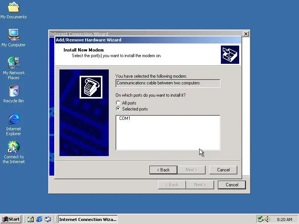The image size is (299, 224).
Task: Click the Add/Remove Hardware Wizard title bar
Action: (148, 40)
